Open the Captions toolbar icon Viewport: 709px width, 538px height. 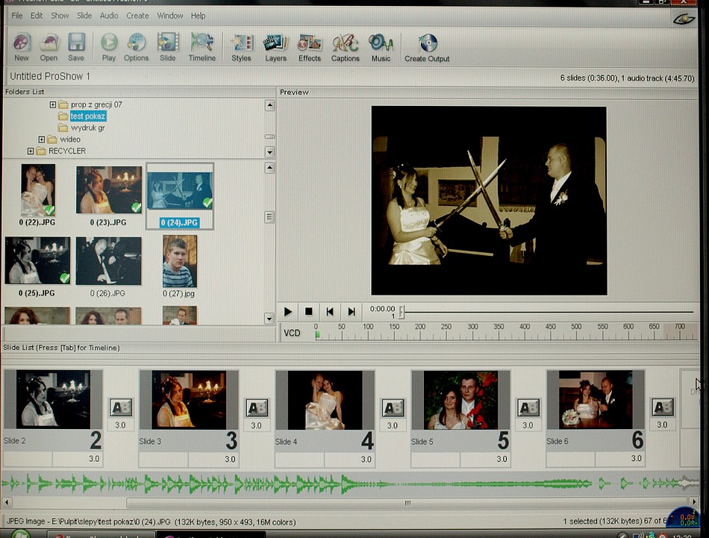click(345, 43)
